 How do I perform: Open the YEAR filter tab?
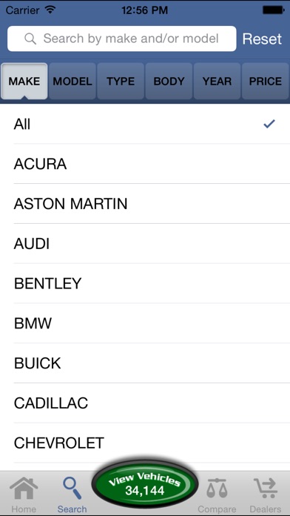217,82
